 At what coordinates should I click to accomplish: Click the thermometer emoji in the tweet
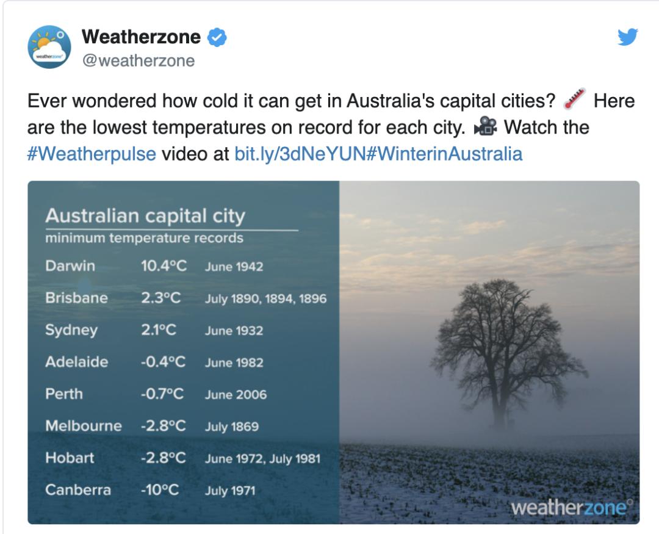pyautogui.click(x=574, y=99)
